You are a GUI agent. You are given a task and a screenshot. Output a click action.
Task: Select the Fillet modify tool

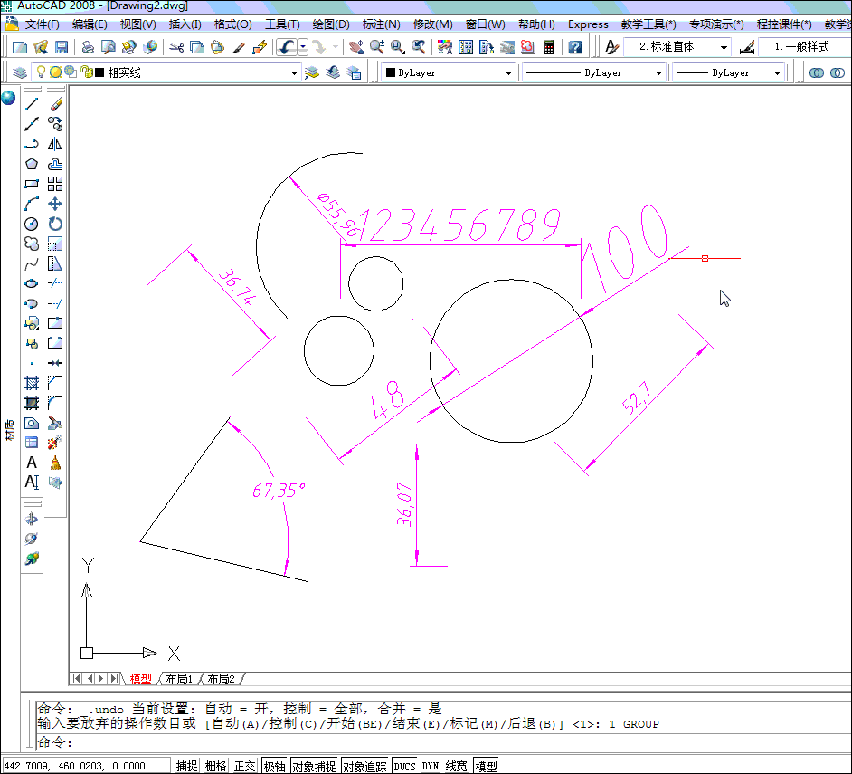coord(55,403)
